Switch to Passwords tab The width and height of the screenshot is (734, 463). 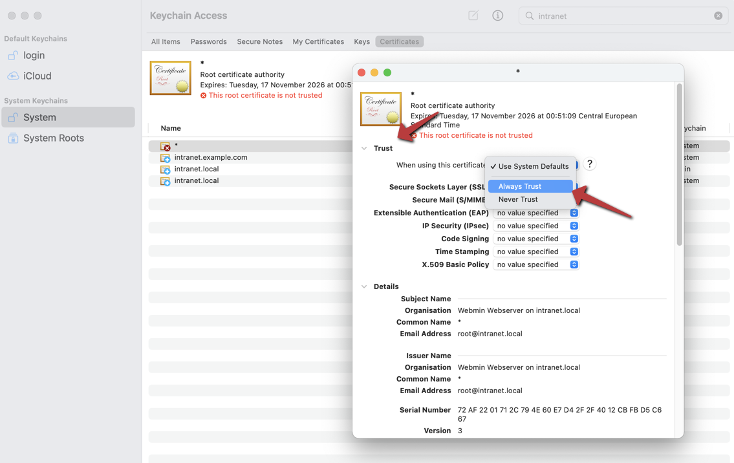[x=208, y=41]
